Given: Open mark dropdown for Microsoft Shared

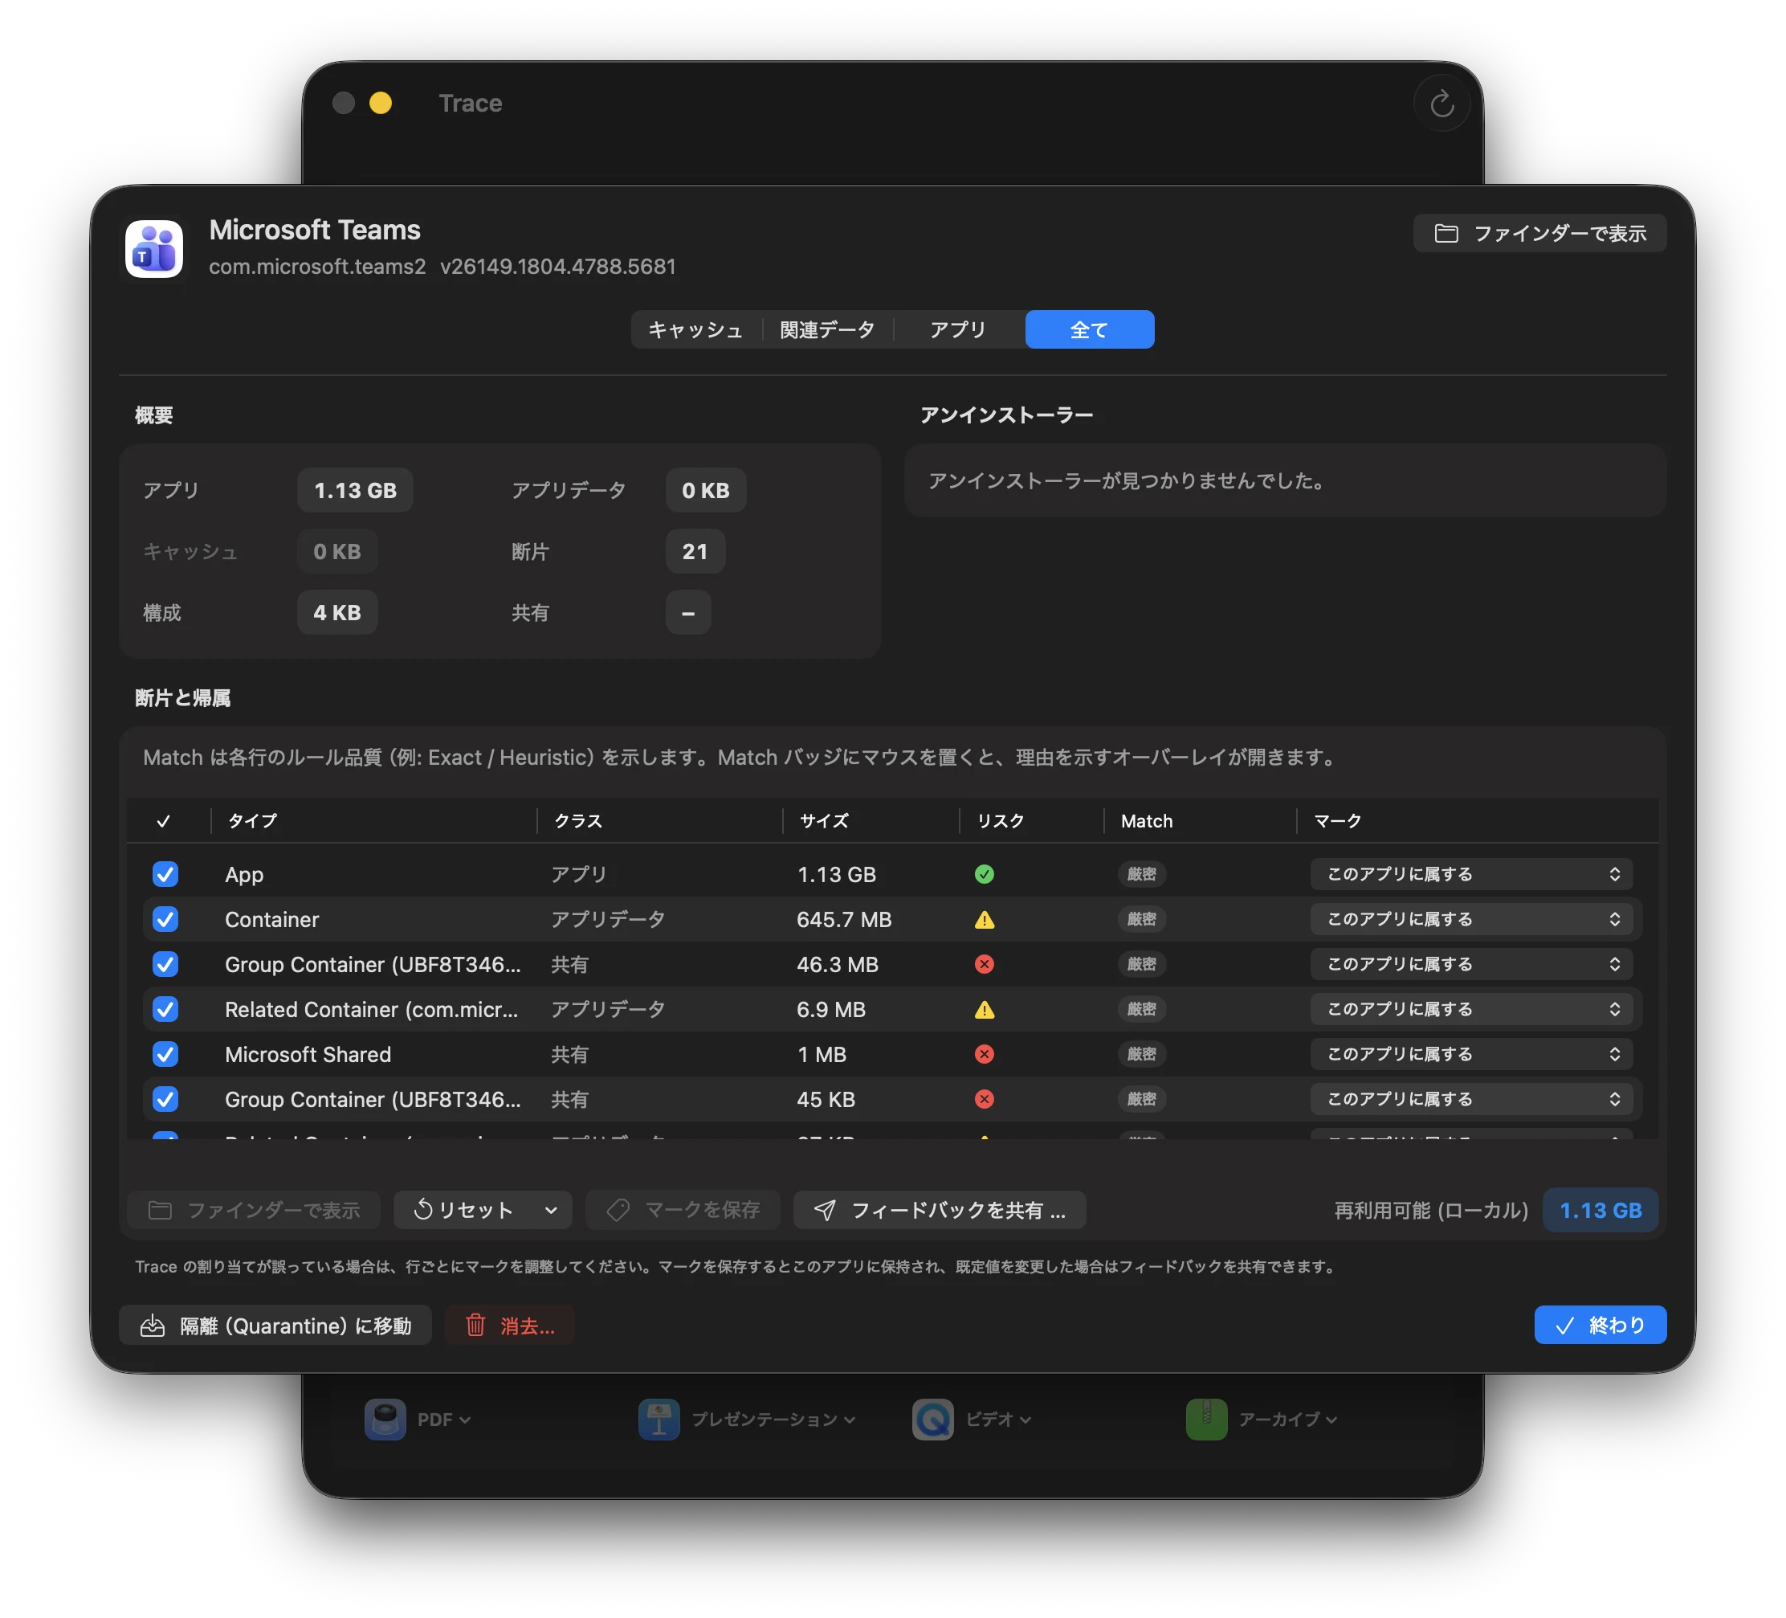Looking at the screenshot, I should point(1471,1055).
